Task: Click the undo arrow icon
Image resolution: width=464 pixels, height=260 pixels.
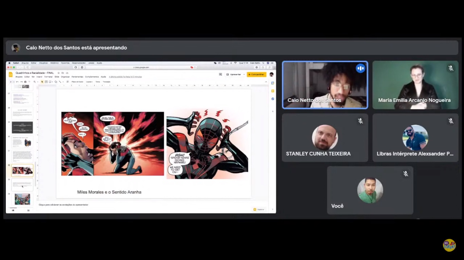Action: (17, 82)
